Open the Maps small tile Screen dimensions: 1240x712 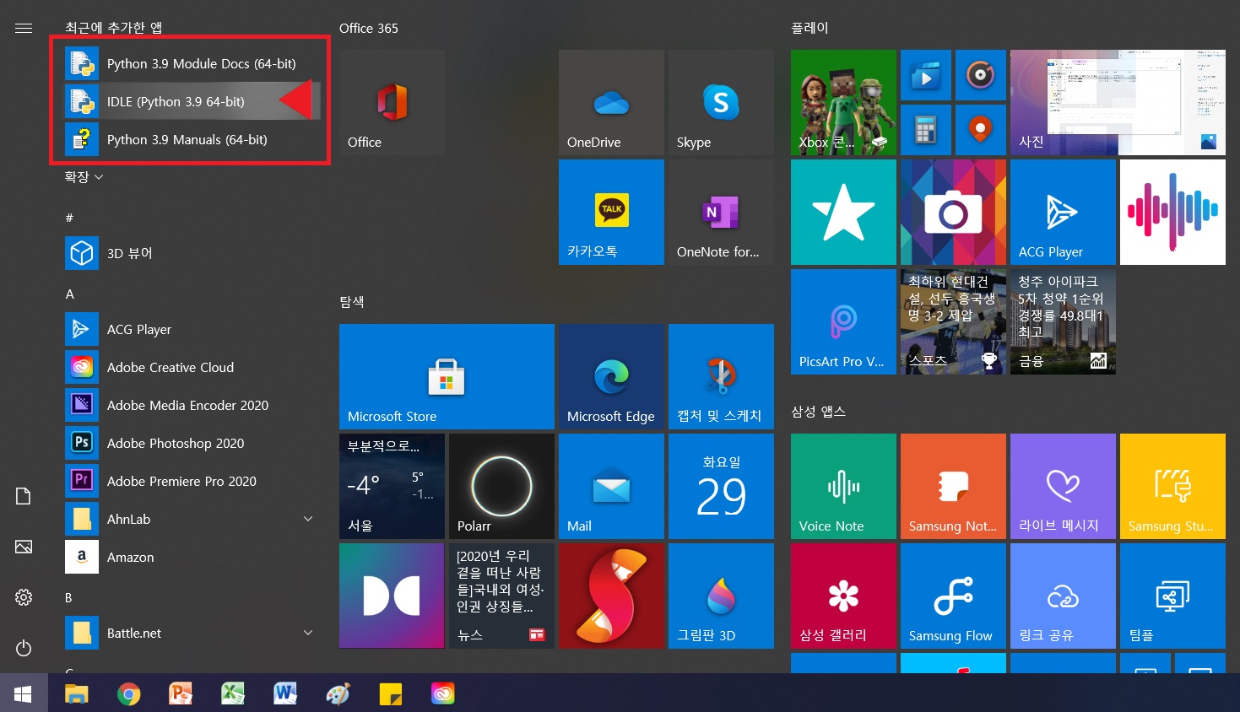click(981, 130)
